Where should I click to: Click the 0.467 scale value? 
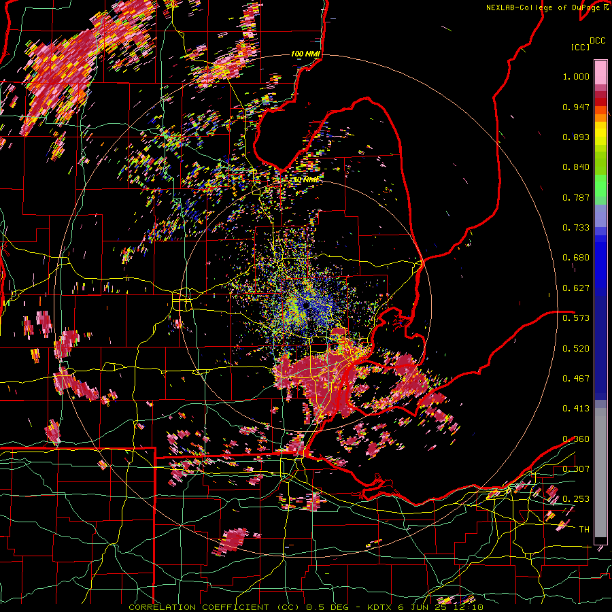[x=576, y=378]
